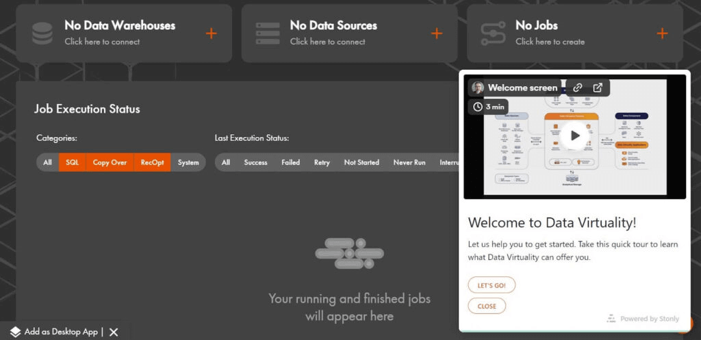Filter jobs by Not Started status
Screen dimensions: 701x340
[361, 162]
